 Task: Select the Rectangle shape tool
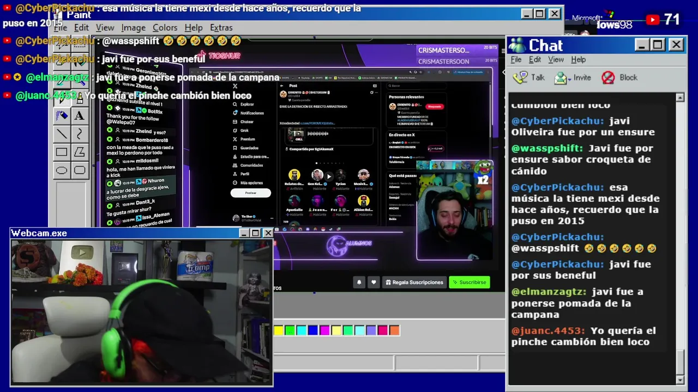pos(62,152)
